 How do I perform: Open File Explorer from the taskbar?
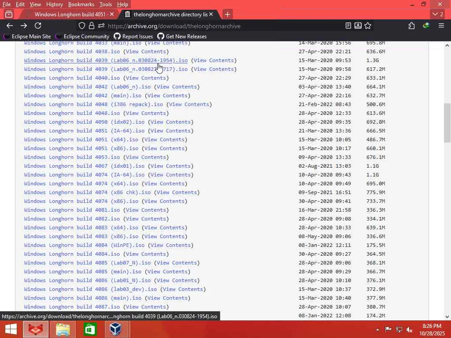click(63, 329)
